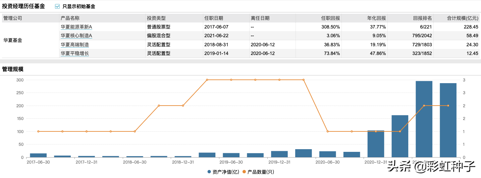The image size is (481, 178).
Task: Select the 投资经理历任基金 section title
Action: (x=23, y=6)
